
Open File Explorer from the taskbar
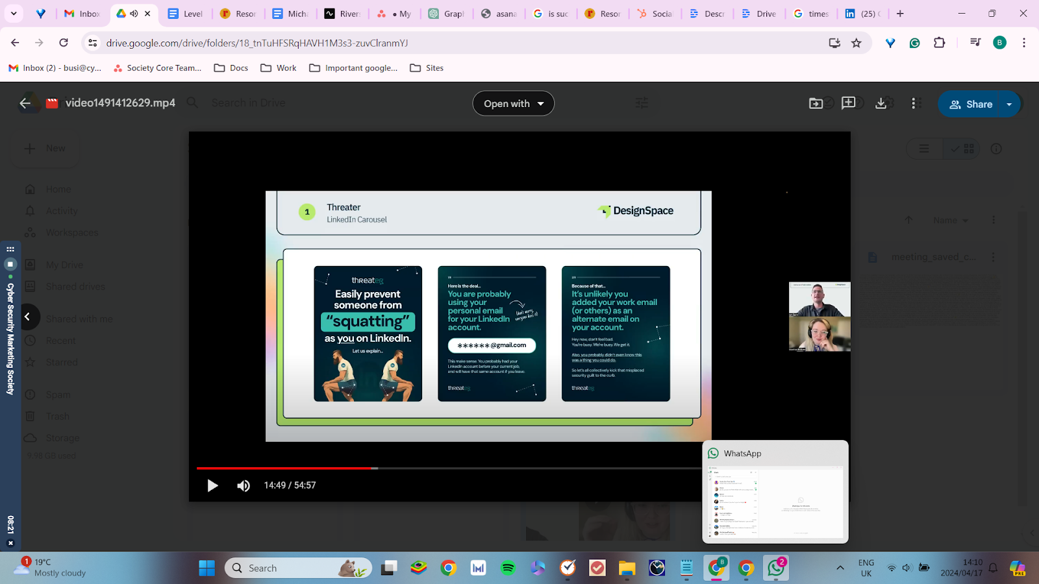point(627,568)
